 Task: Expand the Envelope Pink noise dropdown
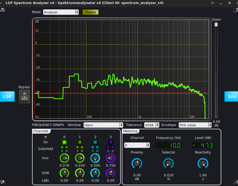(195, 125)
